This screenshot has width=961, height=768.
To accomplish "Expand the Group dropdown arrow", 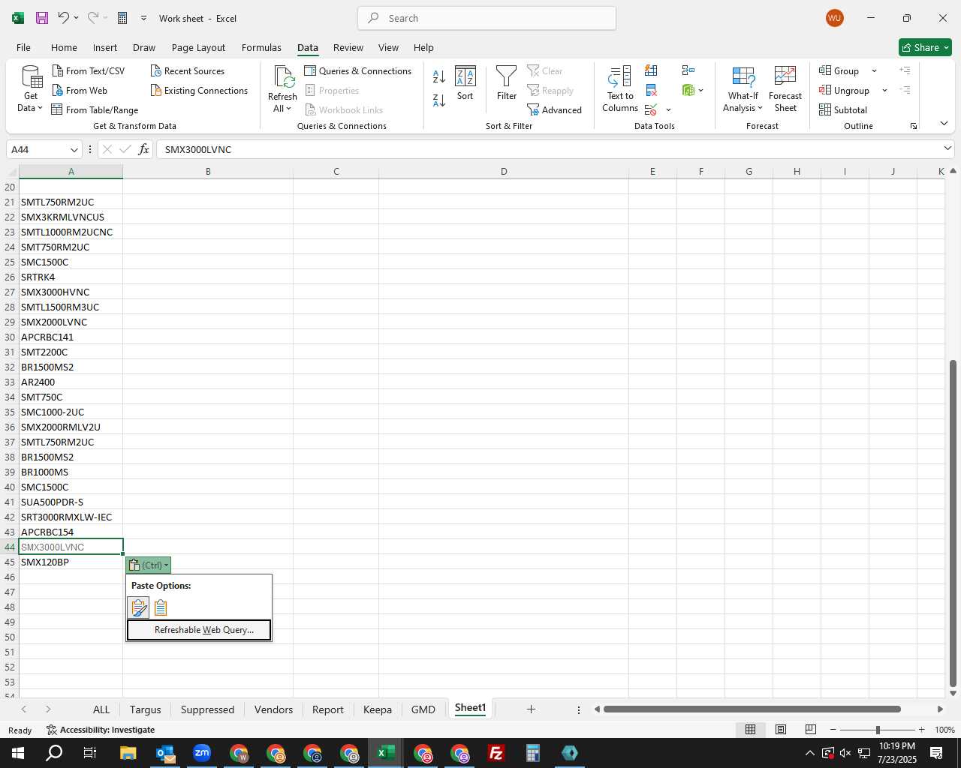I will (874, 70).
